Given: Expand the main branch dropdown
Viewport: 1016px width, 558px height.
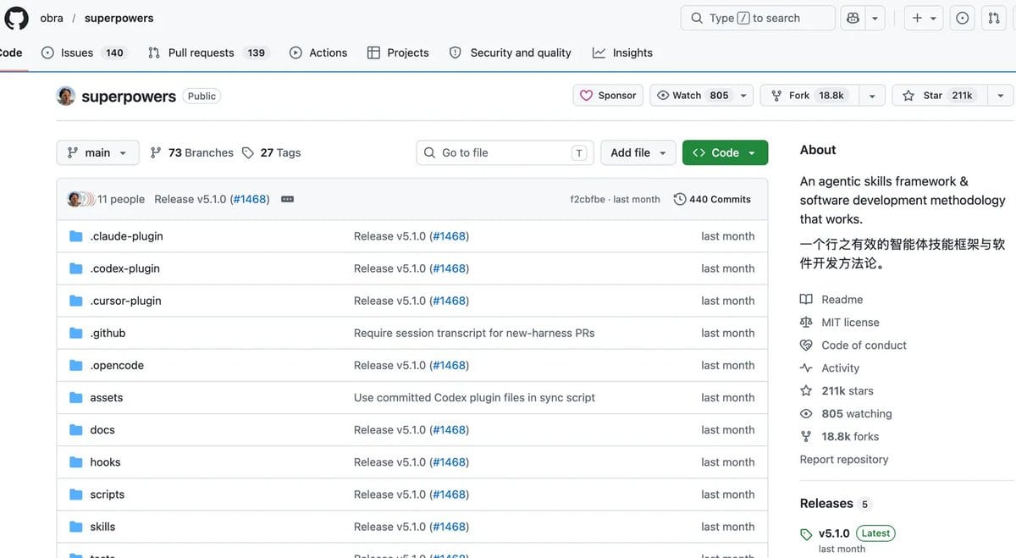Looking at the screenshot, I should (x=97, y=152).
